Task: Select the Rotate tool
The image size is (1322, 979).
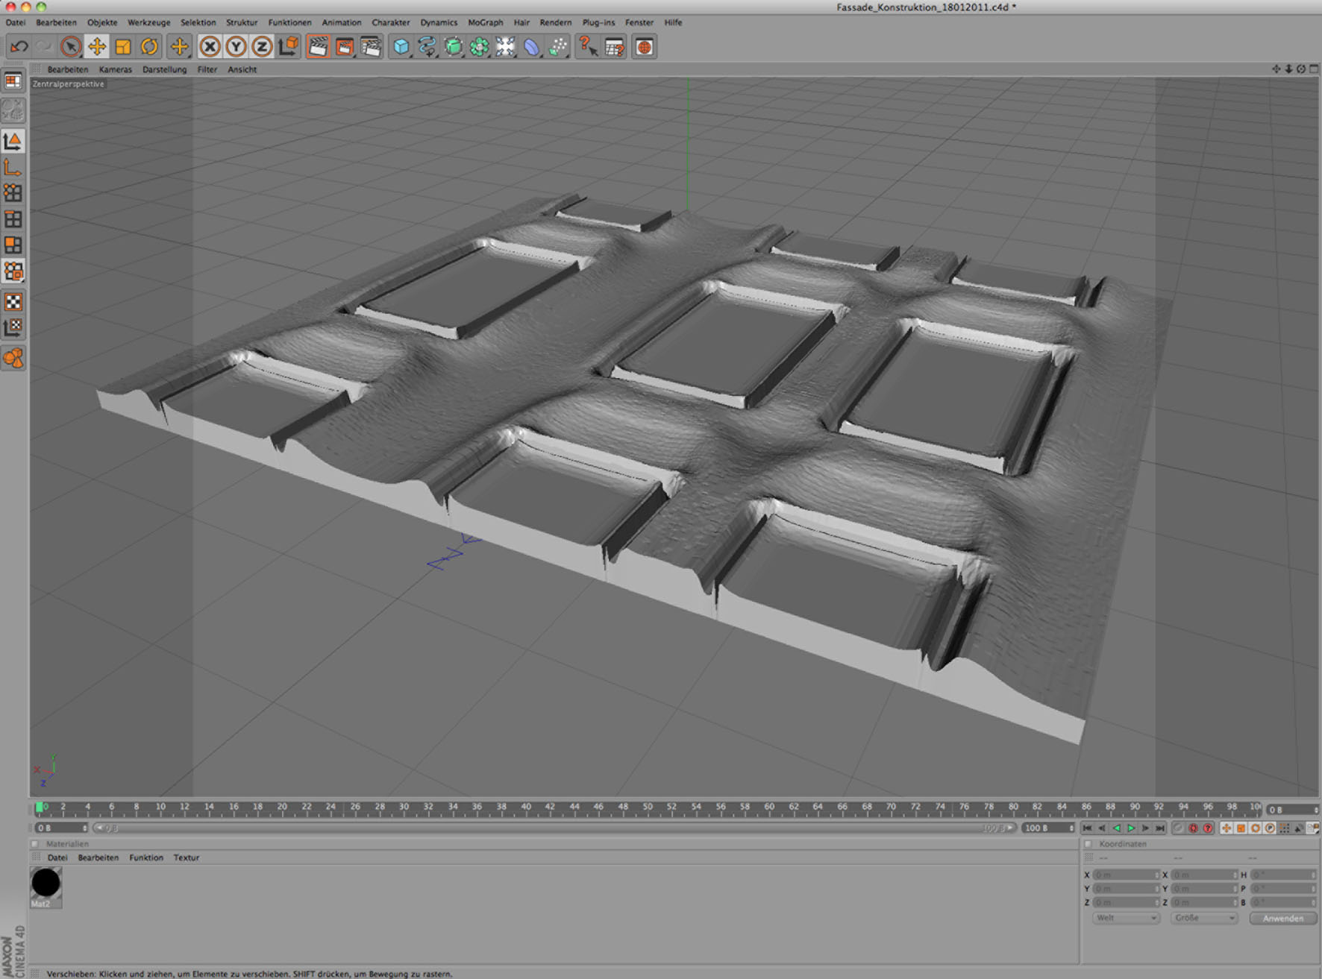Action: pyautogui.click(x=149, y=47)
